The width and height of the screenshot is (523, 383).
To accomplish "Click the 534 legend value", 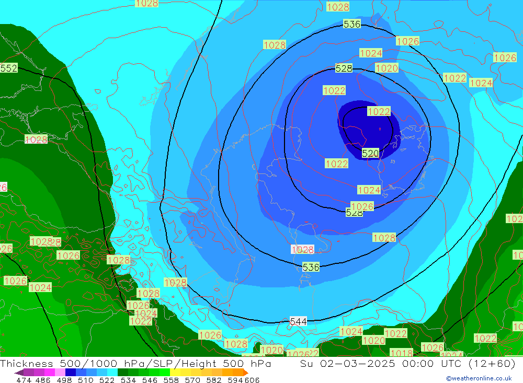I will click(128, 380).
